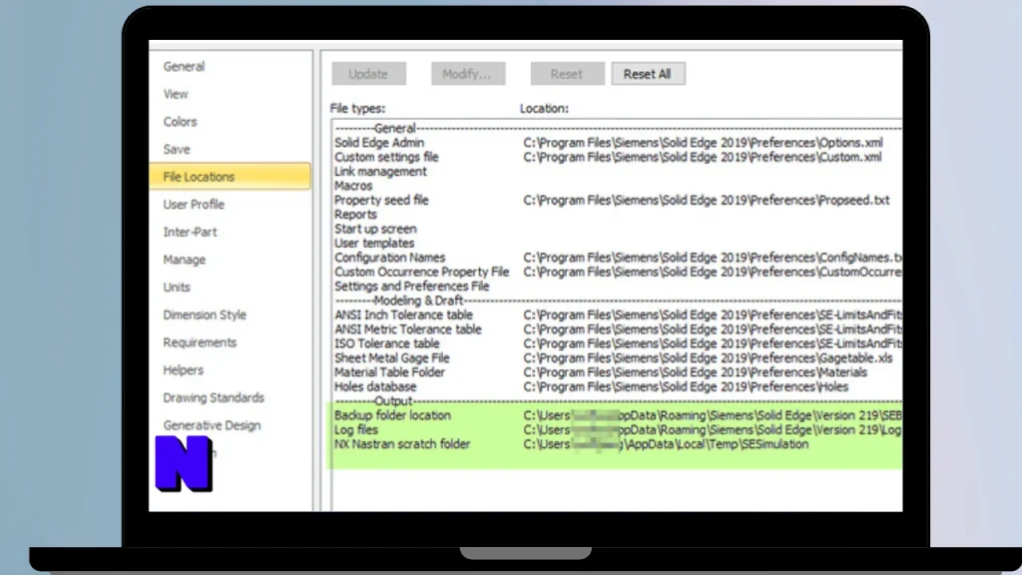1022x575 pixels.
Task: Go to Drawing Standards options
Action: 214,397
